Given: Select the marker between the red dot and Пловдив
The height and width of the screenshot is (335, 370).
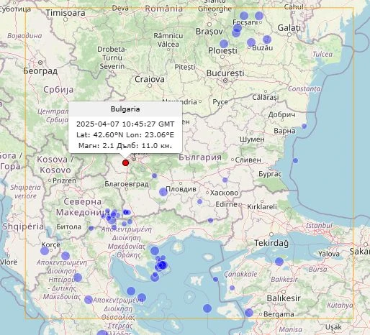Looking at the screenshot, I should [155, 176].
